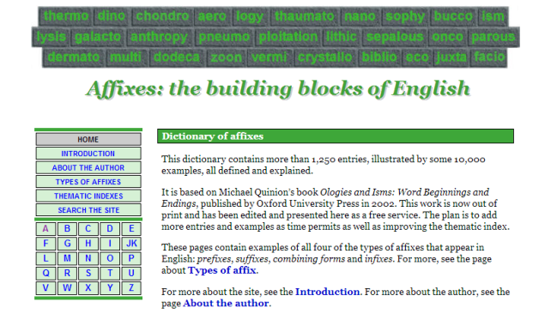Open the letter D index
This screenshot has height=326, width=545.
click(110, 229)
